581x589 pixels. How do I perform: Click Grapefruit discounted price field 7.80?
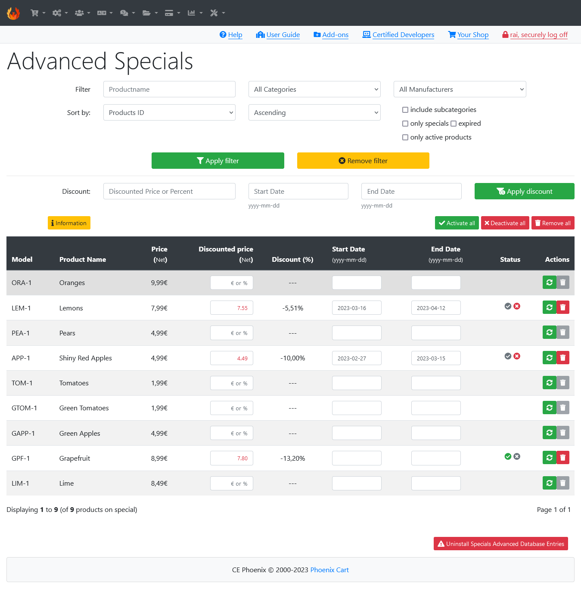(232, 458)
